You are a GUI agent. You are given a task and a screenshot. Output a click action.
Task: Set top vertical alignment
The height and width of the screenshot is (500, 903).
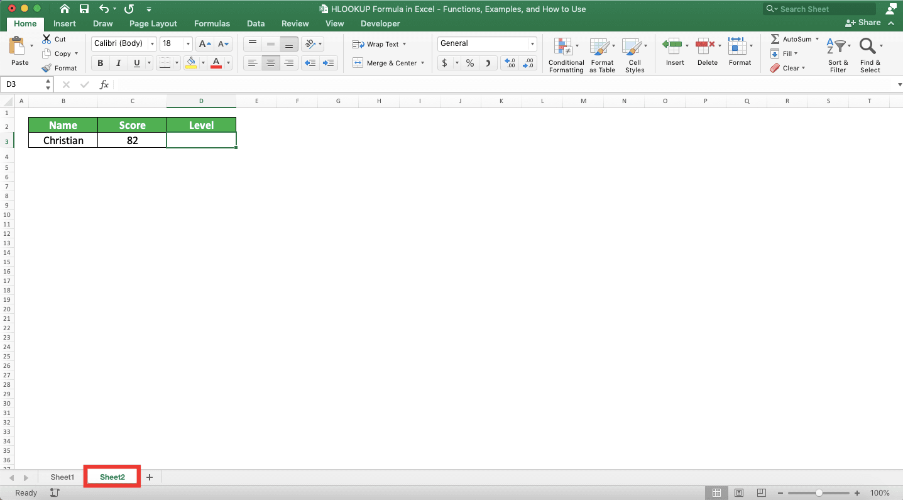[x=252, y=44]
